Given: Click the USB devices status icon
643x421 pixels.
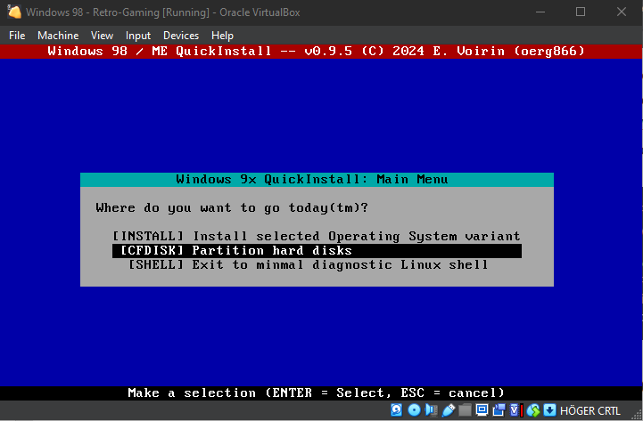Looking at the screenshot, I should pyautogui.click(x=449, y=410).
